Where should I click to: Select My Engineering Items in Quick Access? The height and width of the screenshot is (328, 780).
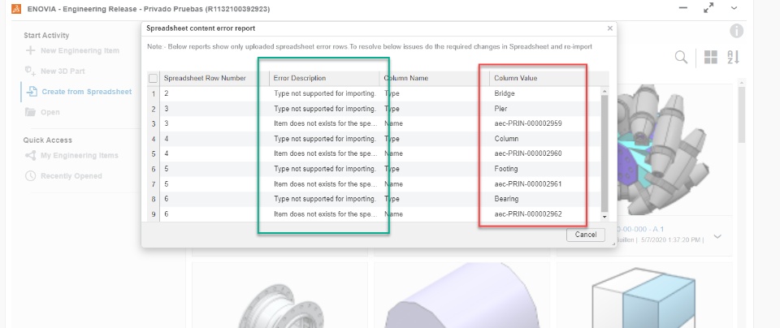[79, 155]
